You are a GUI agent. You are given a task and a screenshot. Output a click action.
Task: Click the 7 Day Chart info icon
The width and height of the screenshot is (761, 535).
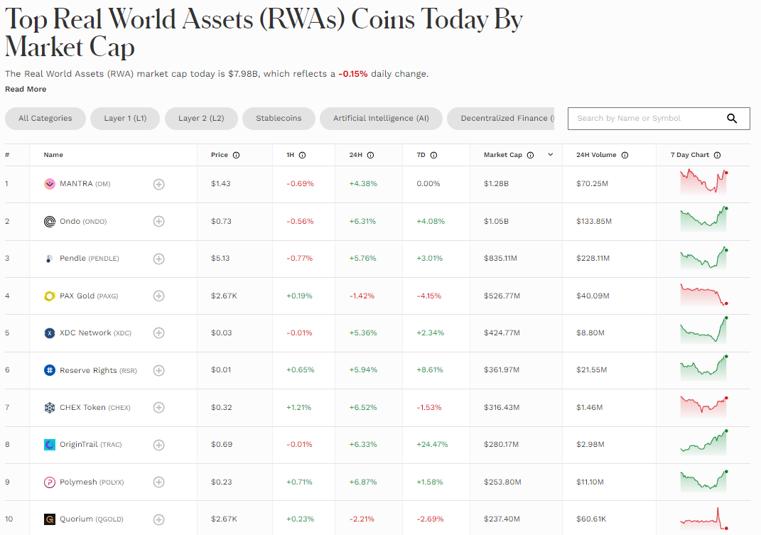(x=718, y=156)
